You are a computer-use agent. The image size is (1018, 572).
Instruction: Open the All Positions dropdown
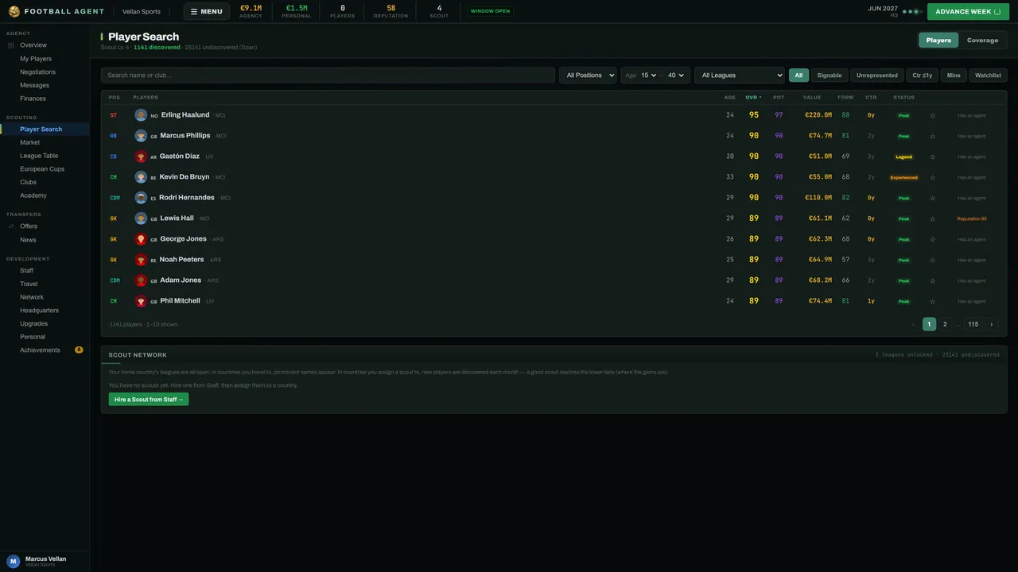[x=588, y=75]
